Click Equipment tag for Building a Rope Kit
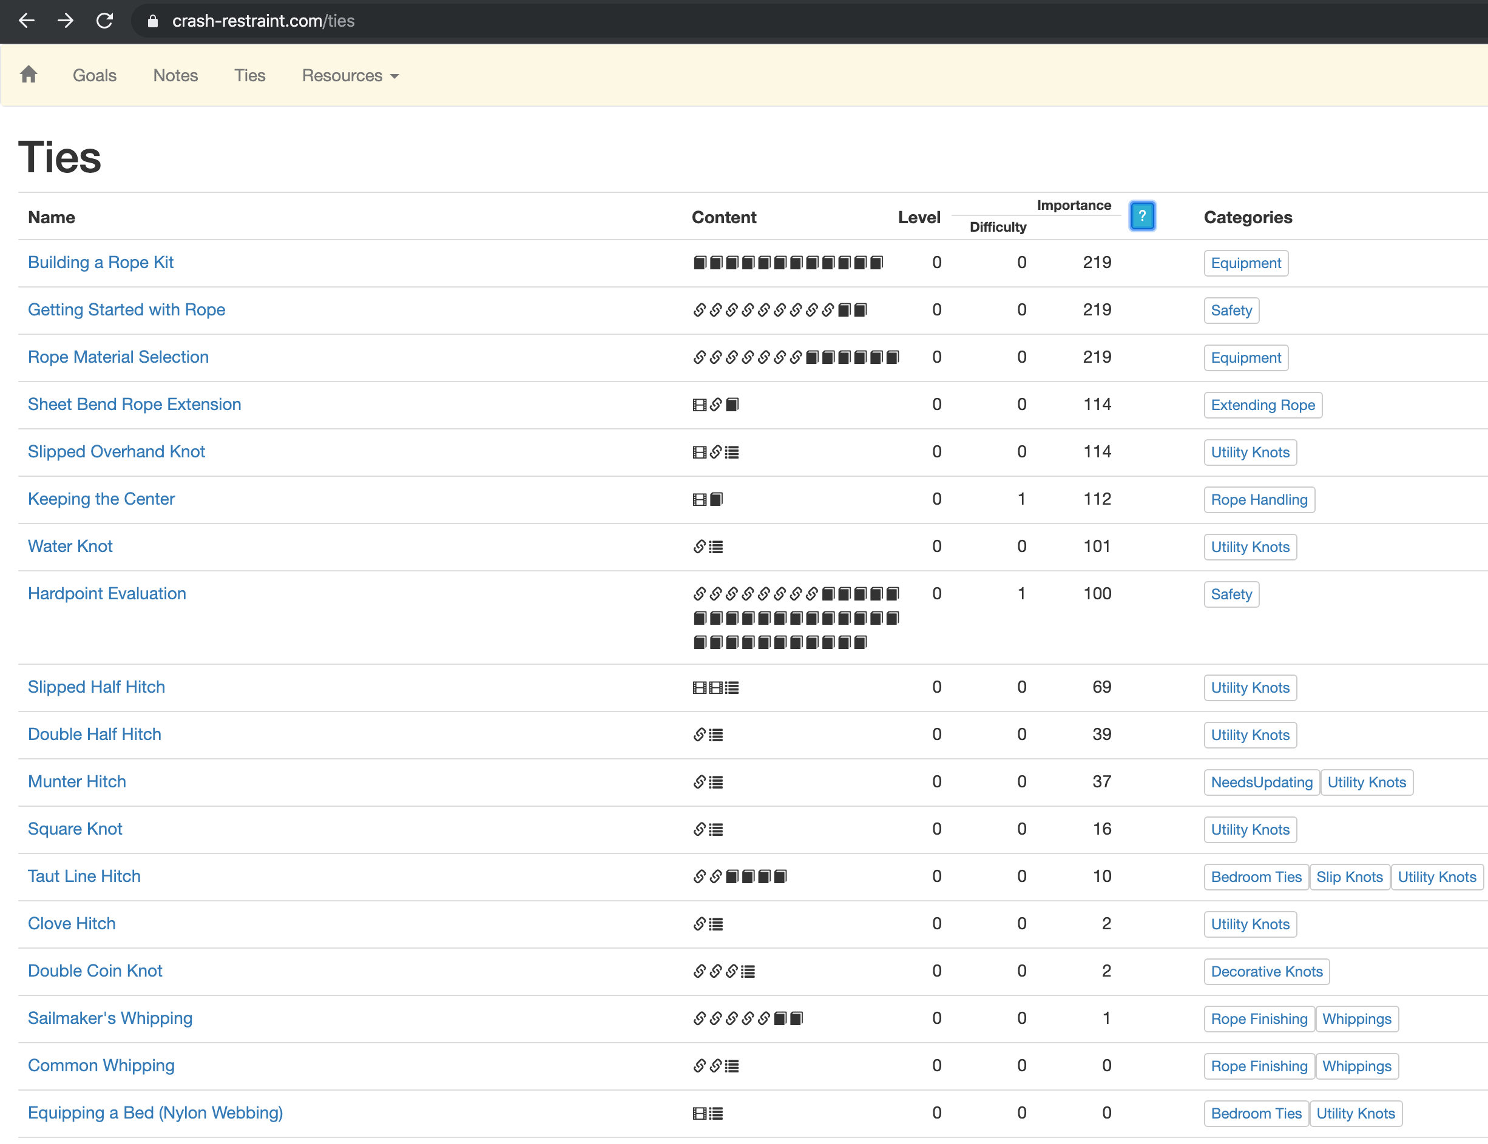This screenshot has width=1488, height=1144. 1246,263
